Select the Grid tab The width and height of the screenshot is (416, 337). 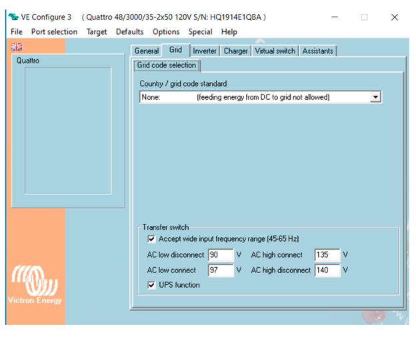click(x=175, y=50)
